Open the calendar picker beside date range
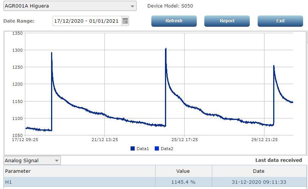 [125, 21]
